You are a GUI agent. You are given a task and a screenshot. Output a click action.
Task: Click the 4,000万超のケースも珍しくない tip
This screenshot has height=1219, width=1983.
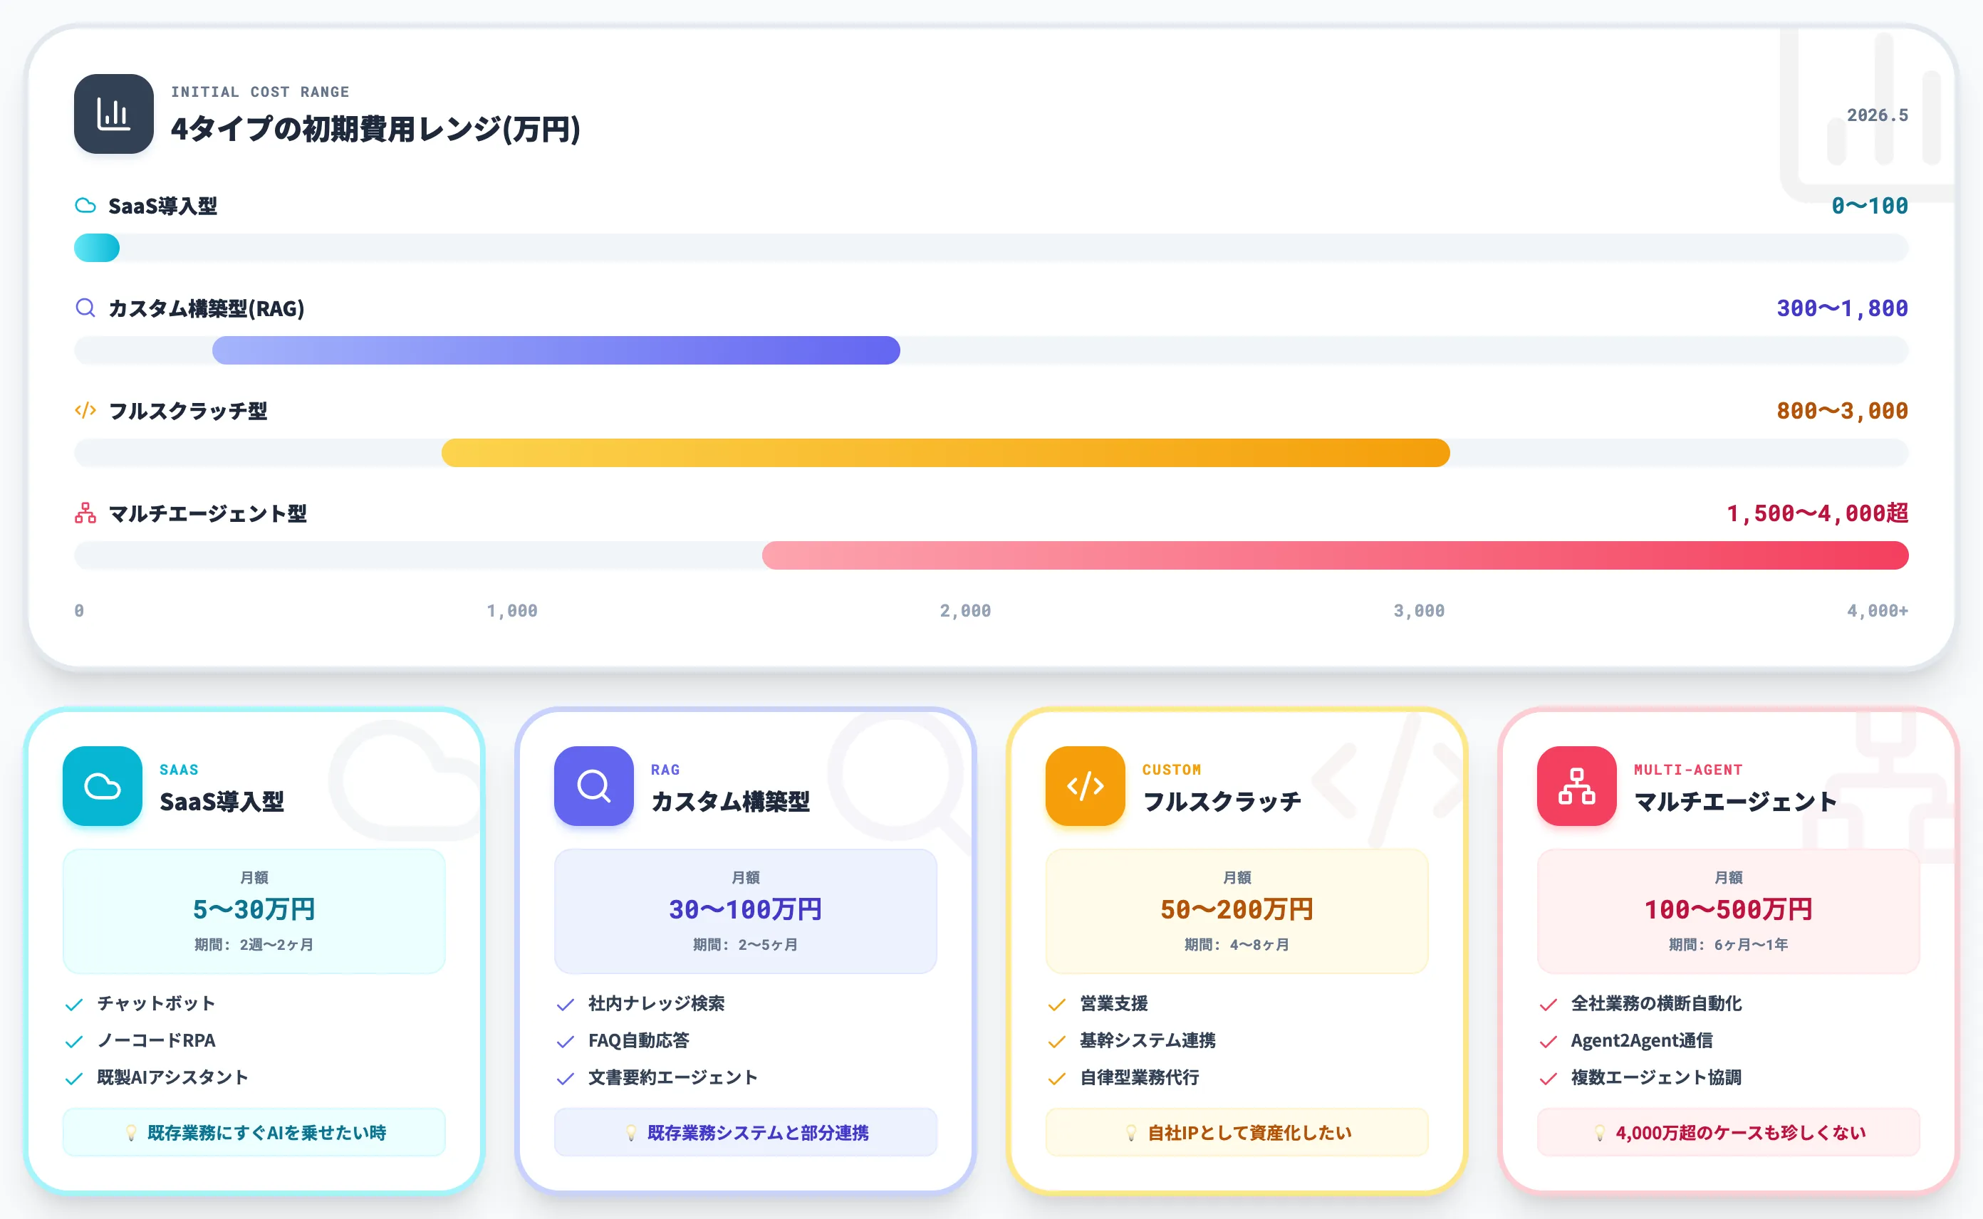click(x=1728, y=1133)
